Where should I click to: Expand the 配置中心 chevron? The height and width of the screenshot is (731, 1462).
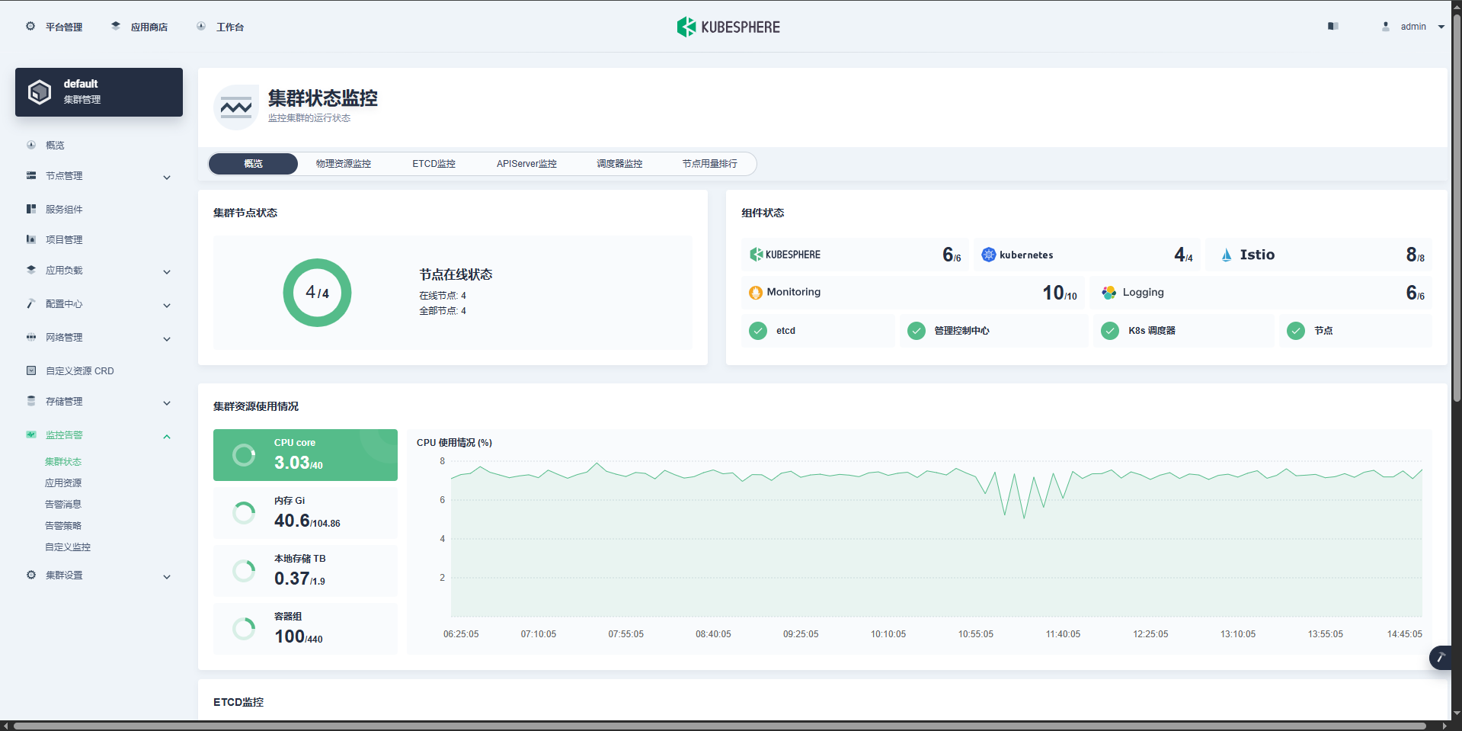coord(167,306)
